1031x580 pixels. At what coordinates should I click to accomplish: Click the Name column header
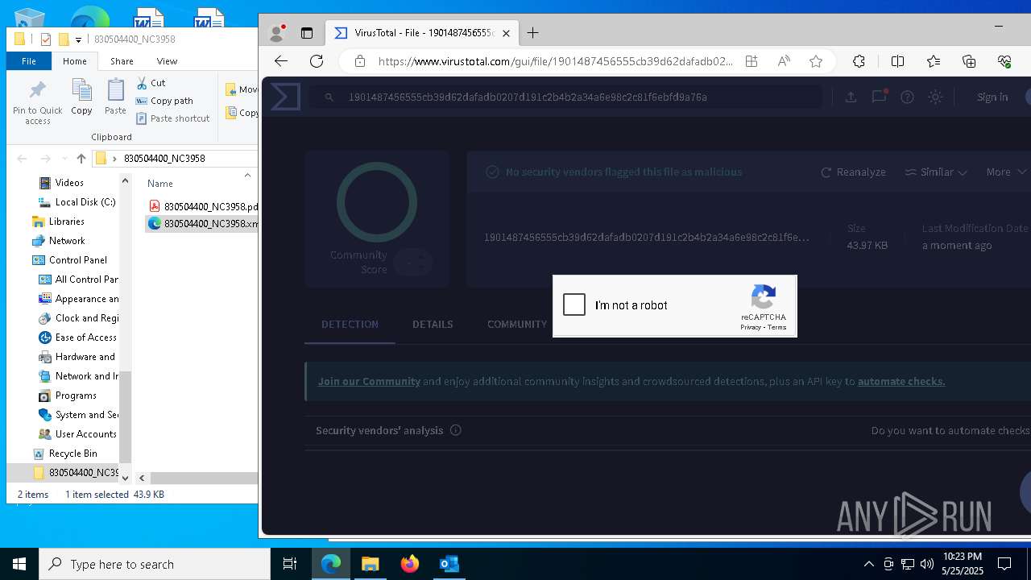click(x=160, y=184)
